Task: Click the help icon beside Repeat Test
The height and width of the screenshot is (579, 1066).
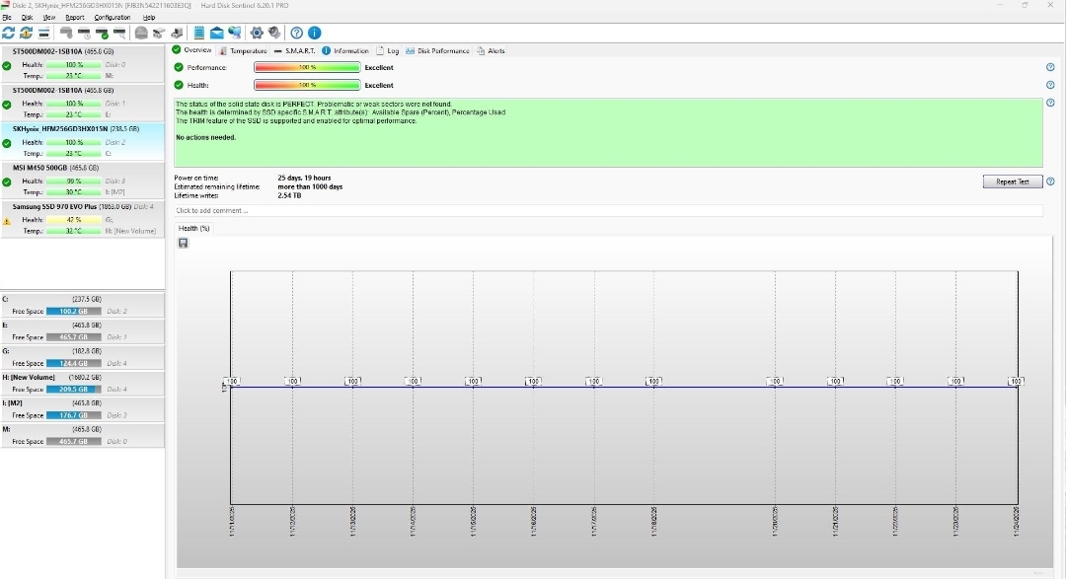Action: tap(1050, 181)
